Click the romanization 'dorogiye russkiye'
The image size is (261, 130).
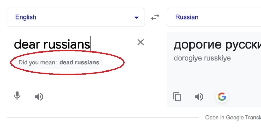202,58
